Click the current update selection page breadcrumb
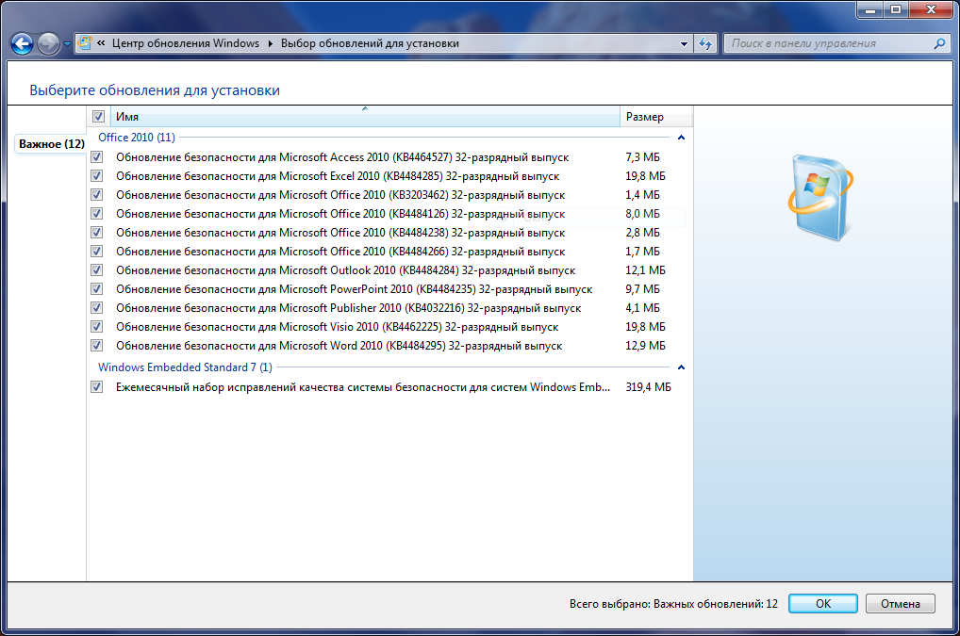 click(x=370, y=43)
